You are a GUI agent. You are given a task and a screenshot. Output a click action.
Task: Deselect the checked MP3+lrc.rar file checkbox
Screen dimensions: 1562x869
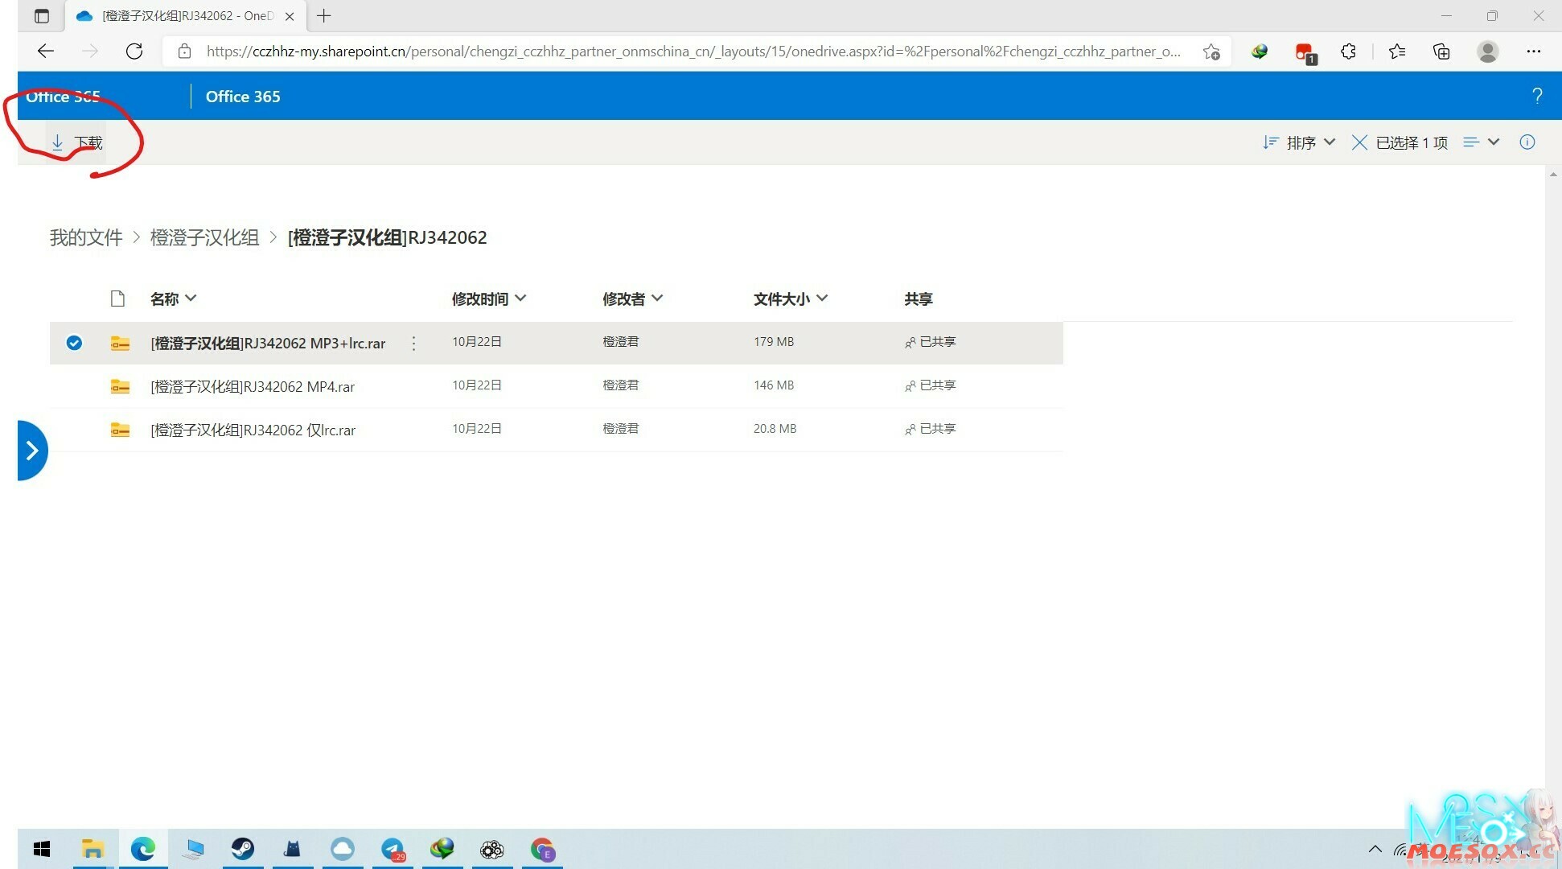point(74,343)
